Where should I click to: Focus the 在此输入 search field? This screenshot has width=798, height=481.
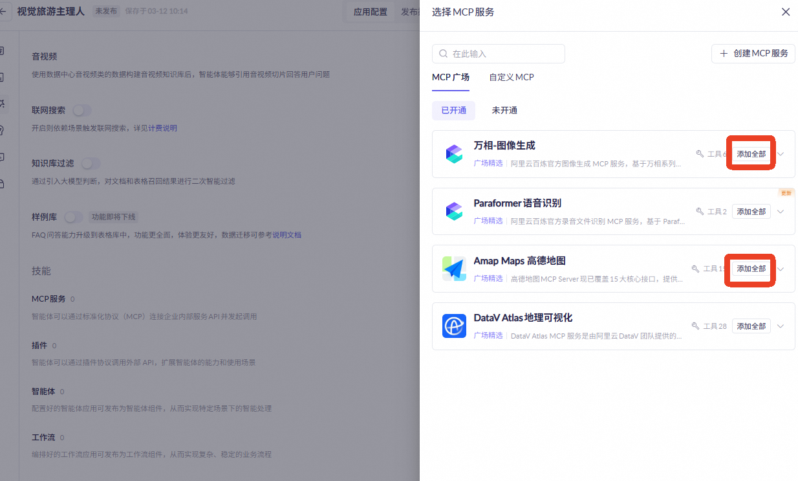498,54
